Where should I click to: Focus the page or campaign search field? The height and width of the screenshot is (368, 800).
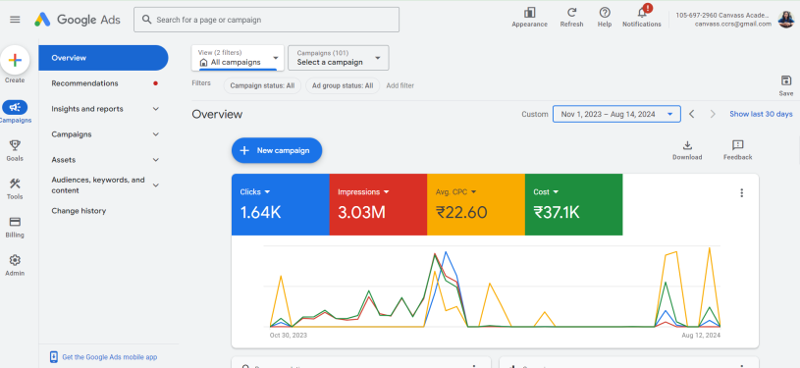point(266,20)
